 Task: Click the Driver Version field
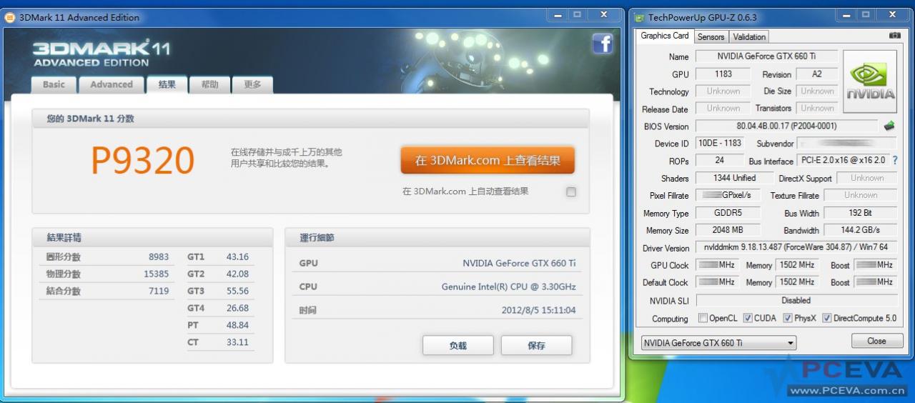(796, 248)
